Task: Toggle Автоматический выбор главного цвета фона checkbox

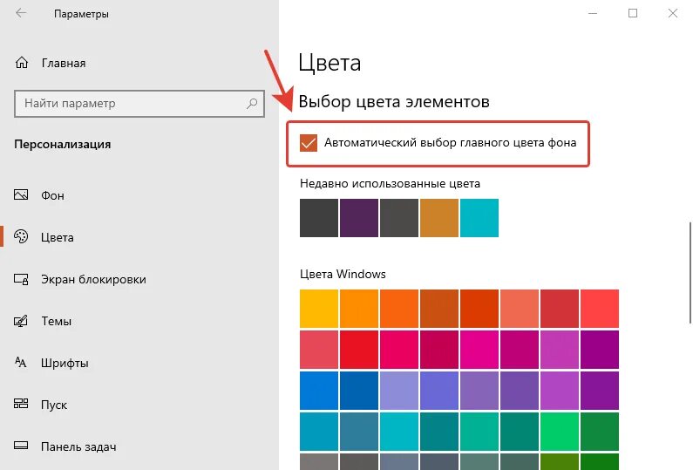Action: 308,143
